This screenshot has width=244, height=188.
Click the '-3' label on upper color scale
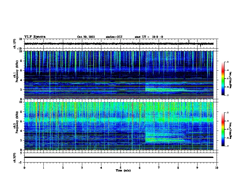tap(227, 62)
